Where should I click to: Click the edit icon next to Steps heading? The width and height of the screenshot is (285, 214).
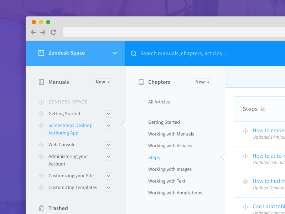click(263, 109)
